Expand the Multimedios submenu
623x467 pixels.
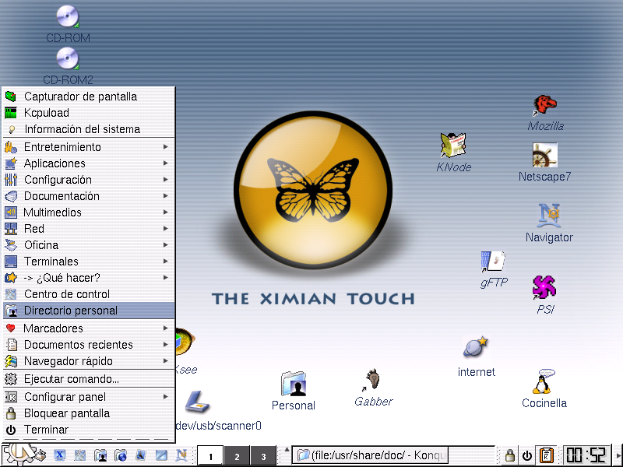click(x=88, y=212)
